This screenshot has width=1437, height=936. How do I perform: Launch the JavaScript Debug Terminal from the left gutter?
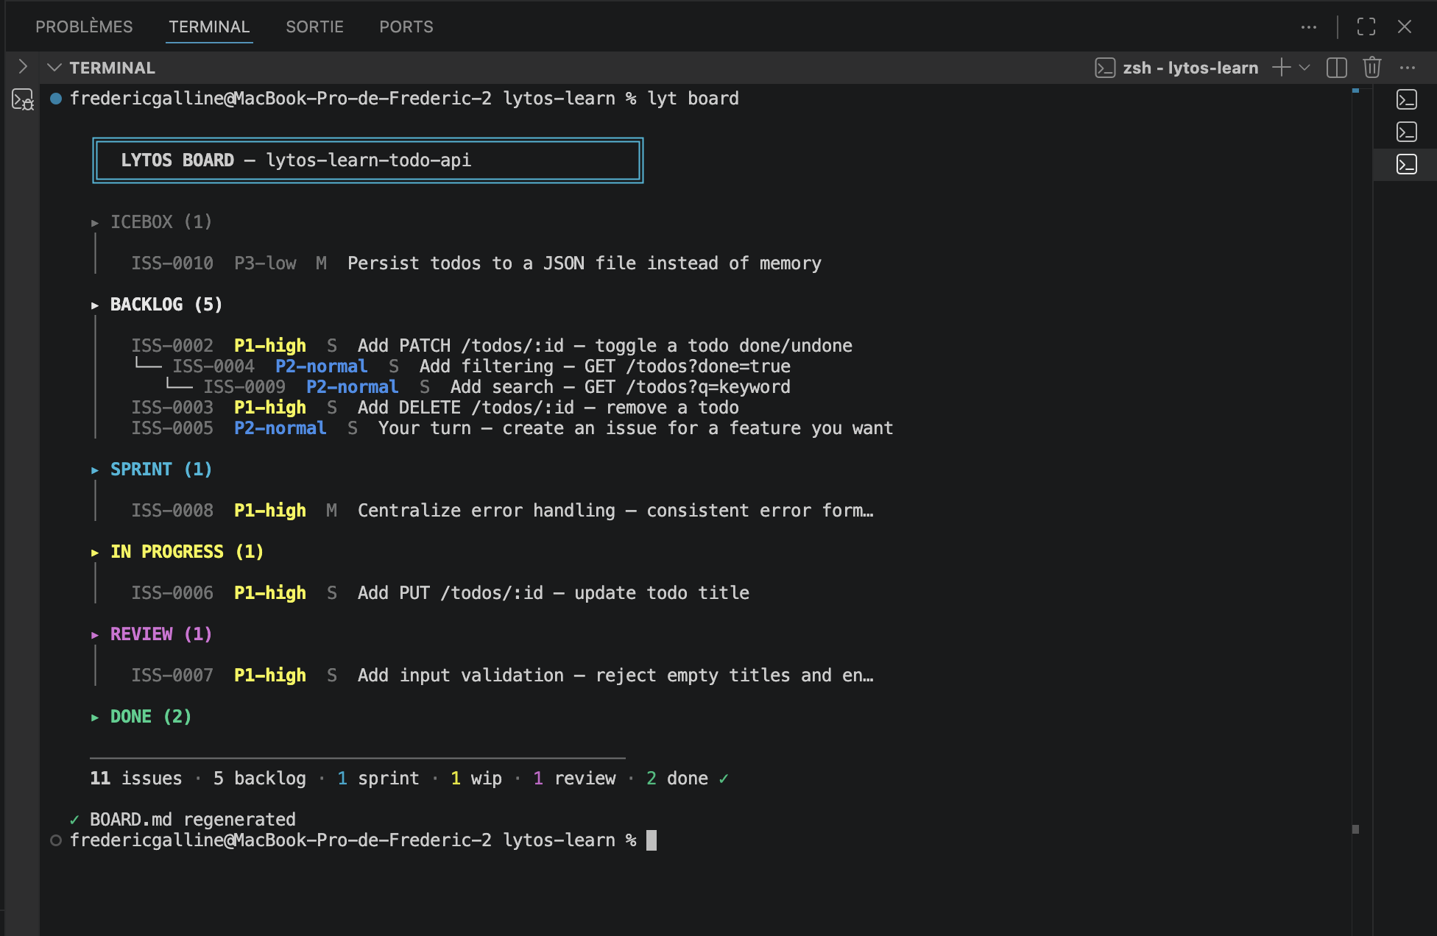pyautogui.click(x=22, y=100)
